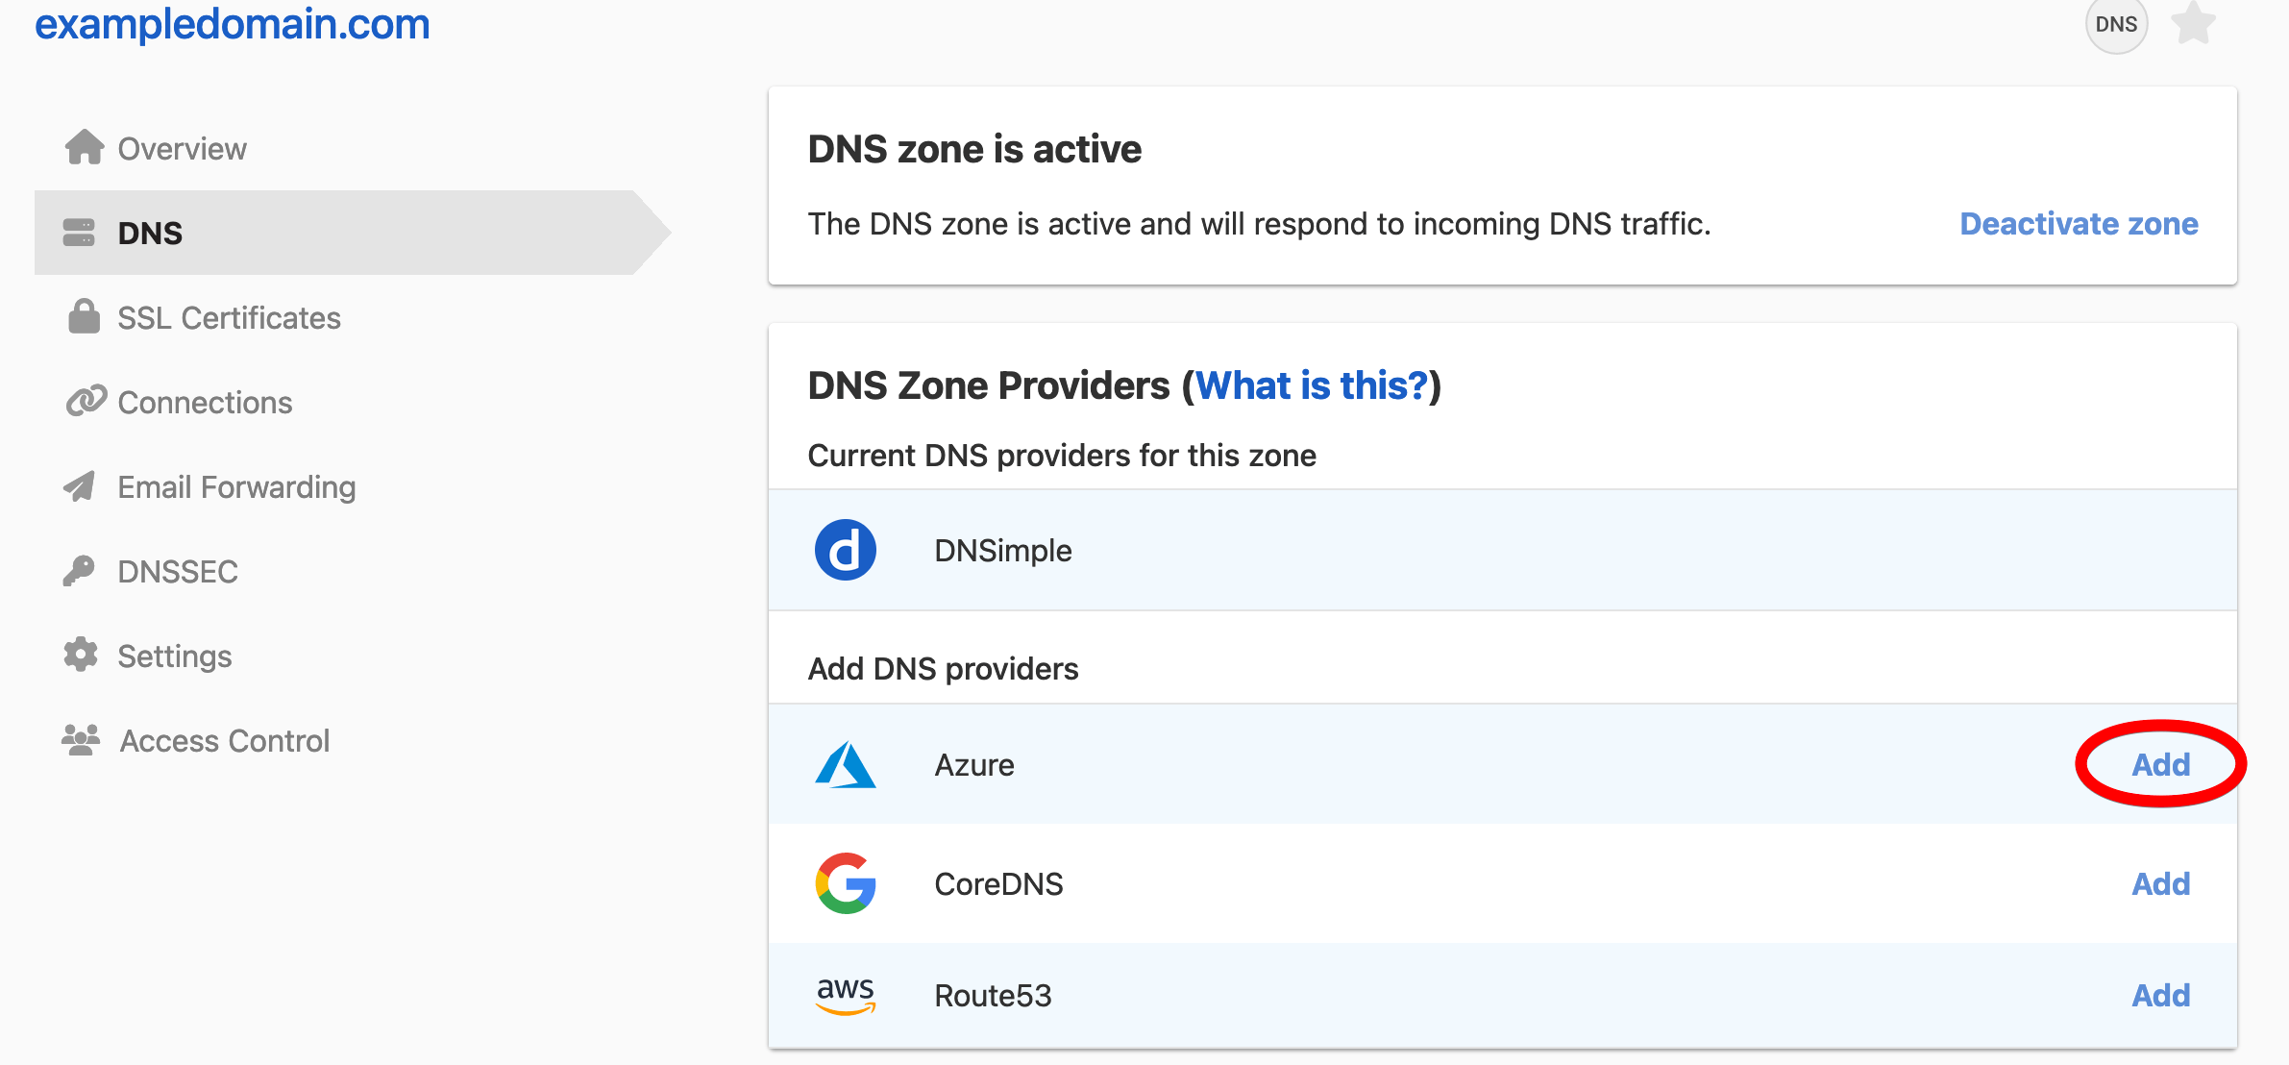Click the chain icon beside Connections
This screenshot has height=1065, width=2289.
point(85,401)
